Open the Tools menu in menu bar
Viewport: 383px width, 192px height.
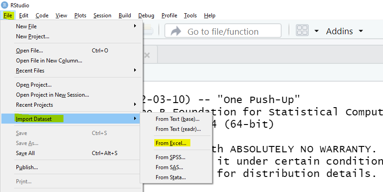click(x=190, y=16)
